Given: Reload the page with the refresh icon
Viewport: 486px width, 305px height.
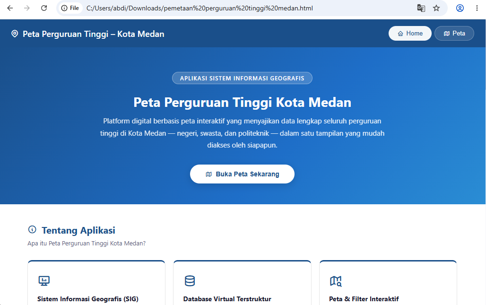Looking at the screenshot, I should tap(44, 8).
